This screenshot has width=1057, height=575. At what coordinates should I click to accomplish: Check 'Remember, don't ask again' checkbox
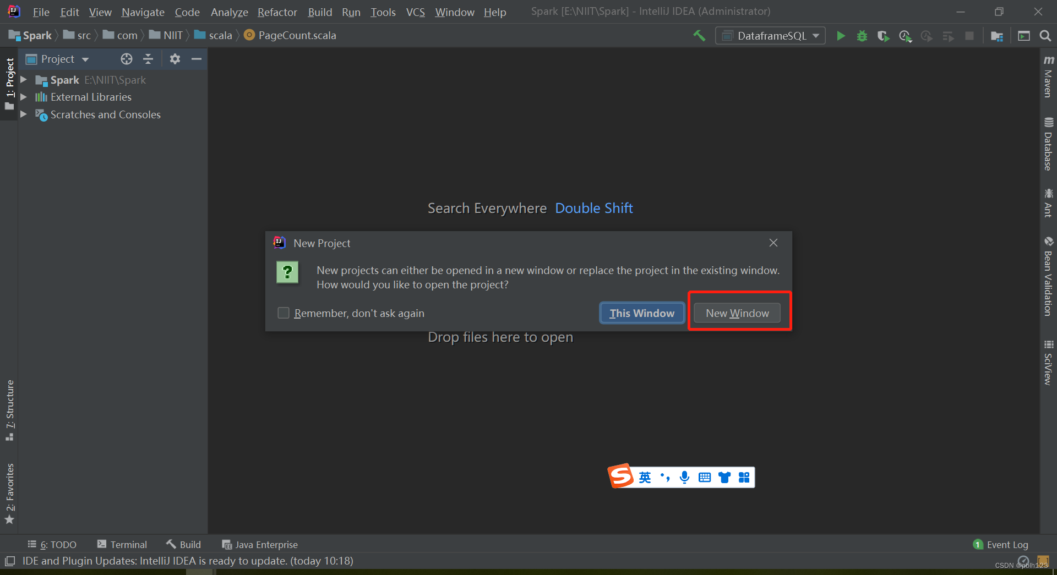tap(284, 313)
